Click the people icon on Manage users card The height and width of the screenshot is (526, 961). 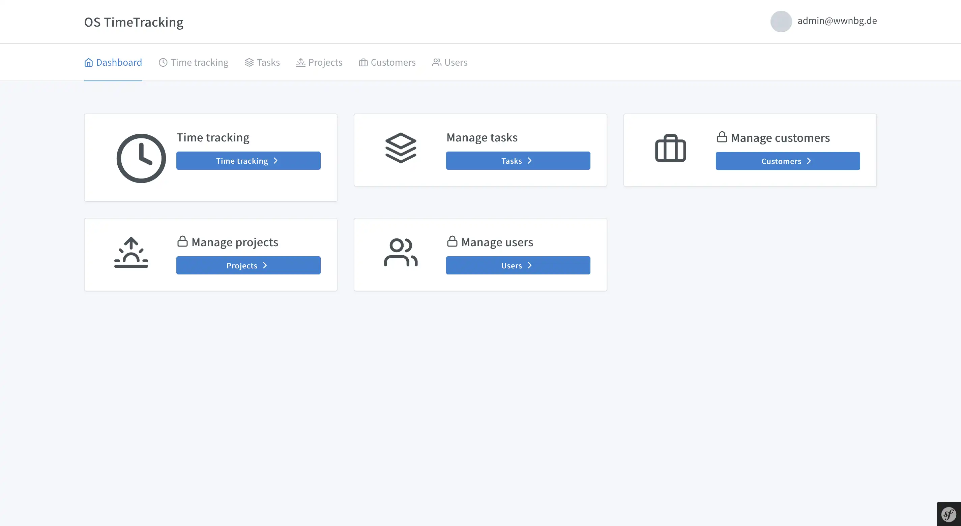tap(401, 253)
